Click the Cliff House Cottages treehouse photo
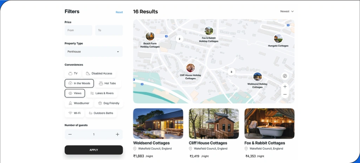 pyautogui.click(x=214, y=123)
